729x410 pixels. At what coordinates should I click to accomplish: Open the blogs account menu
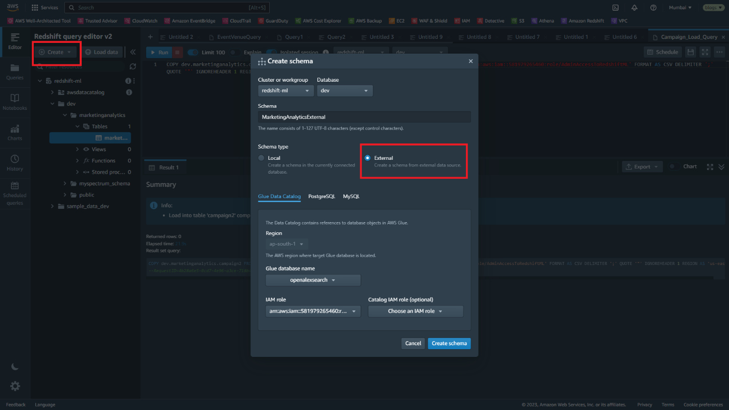(714, 8)
